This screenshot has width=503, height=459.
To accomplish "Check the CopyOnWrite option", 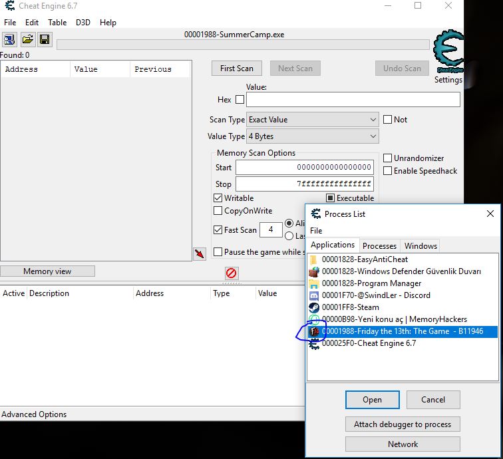I will point(218,210).
